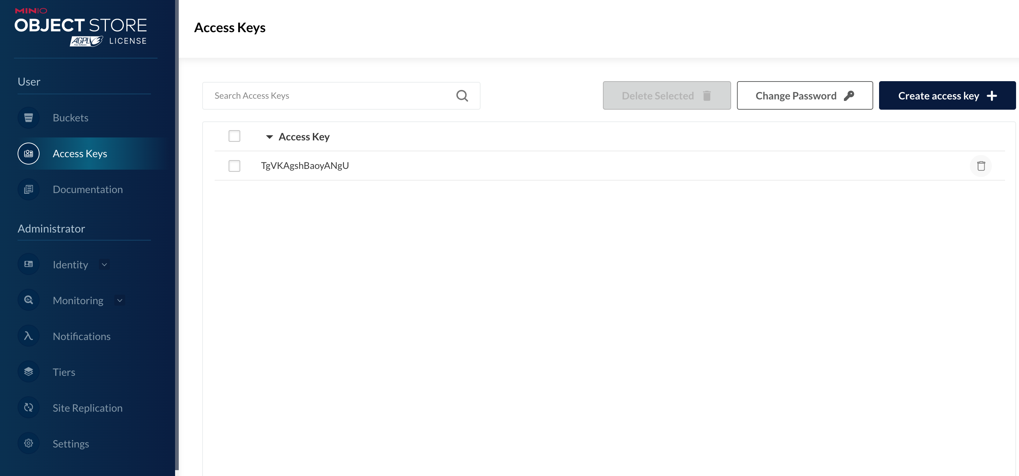This screenshot has width=1019, height=476.
Task: Open the Monitoring menu item
Action: point(78,301)
